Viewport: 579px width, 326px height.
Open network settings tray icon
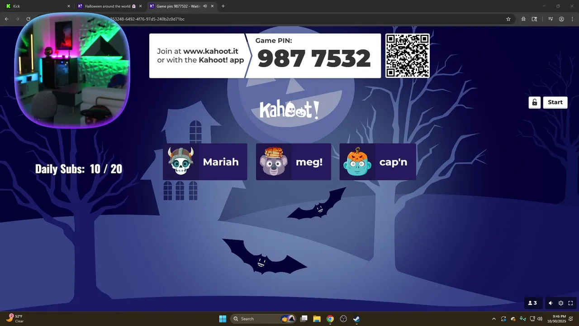532,319
